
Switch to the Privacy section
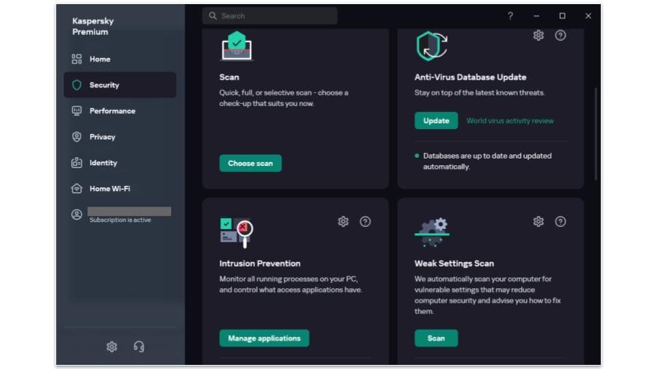[x=102, y=137]
